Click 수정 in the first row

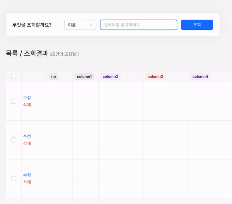click(27, 98)
